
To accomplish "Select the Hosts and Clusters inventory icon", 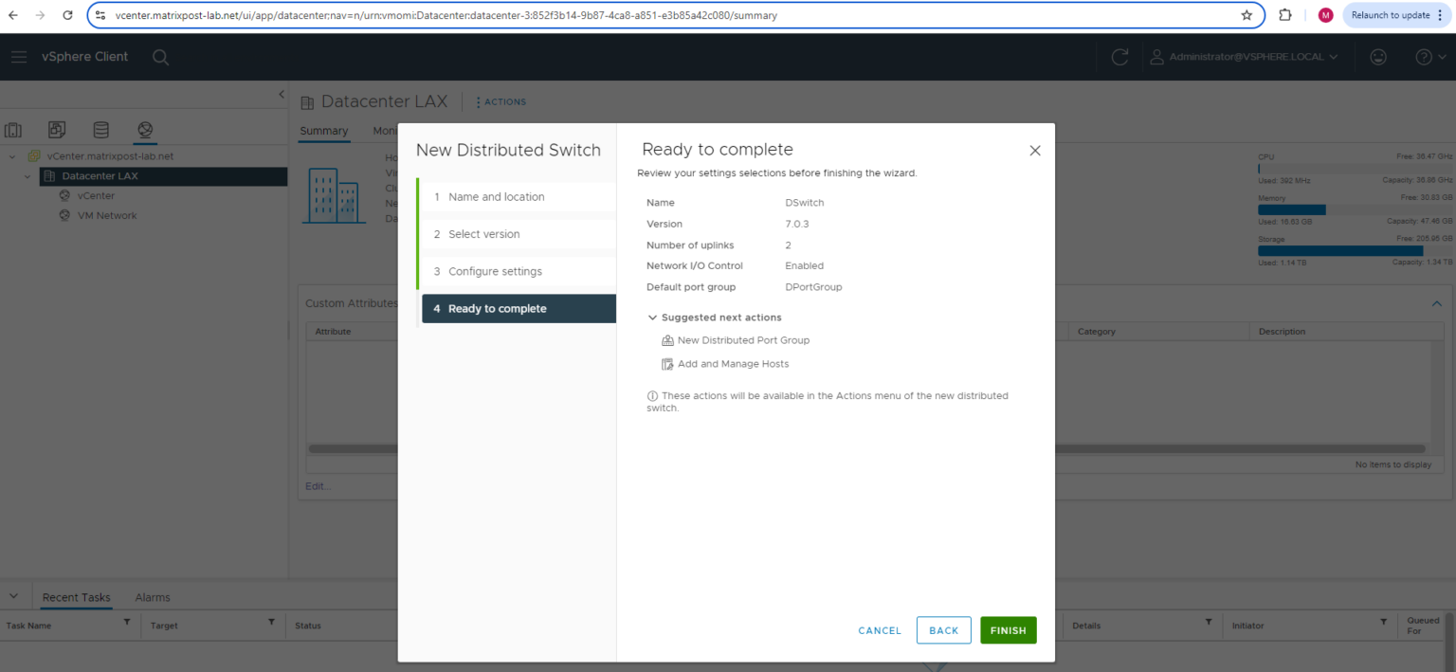I will pos(13,130).
